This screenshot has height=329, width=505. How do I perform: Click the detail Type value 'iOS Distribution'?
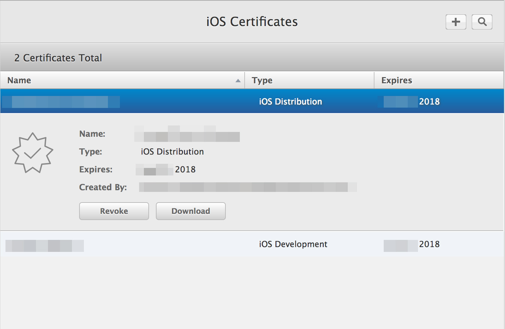click(172, 151)
